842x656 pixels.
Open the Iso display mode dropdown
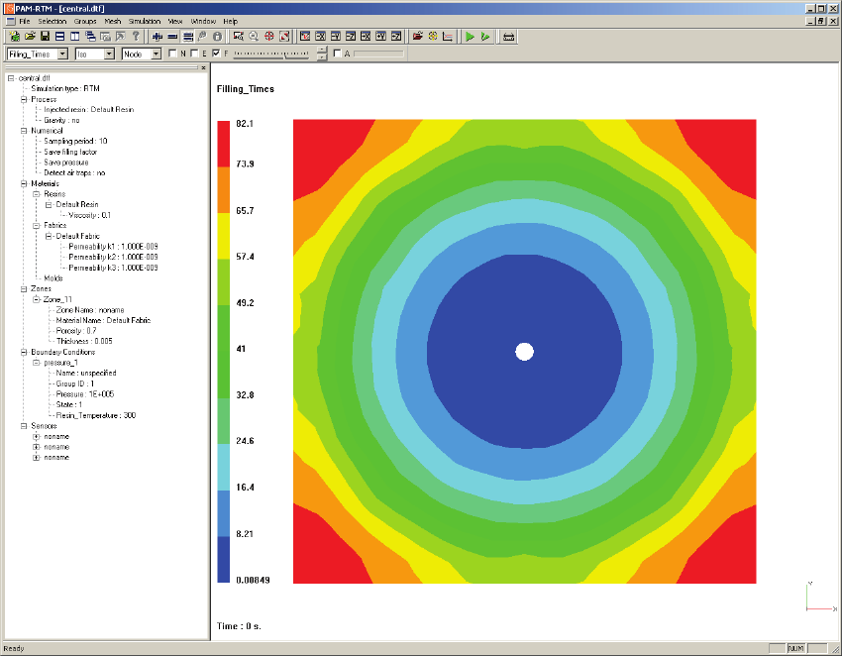109,54
